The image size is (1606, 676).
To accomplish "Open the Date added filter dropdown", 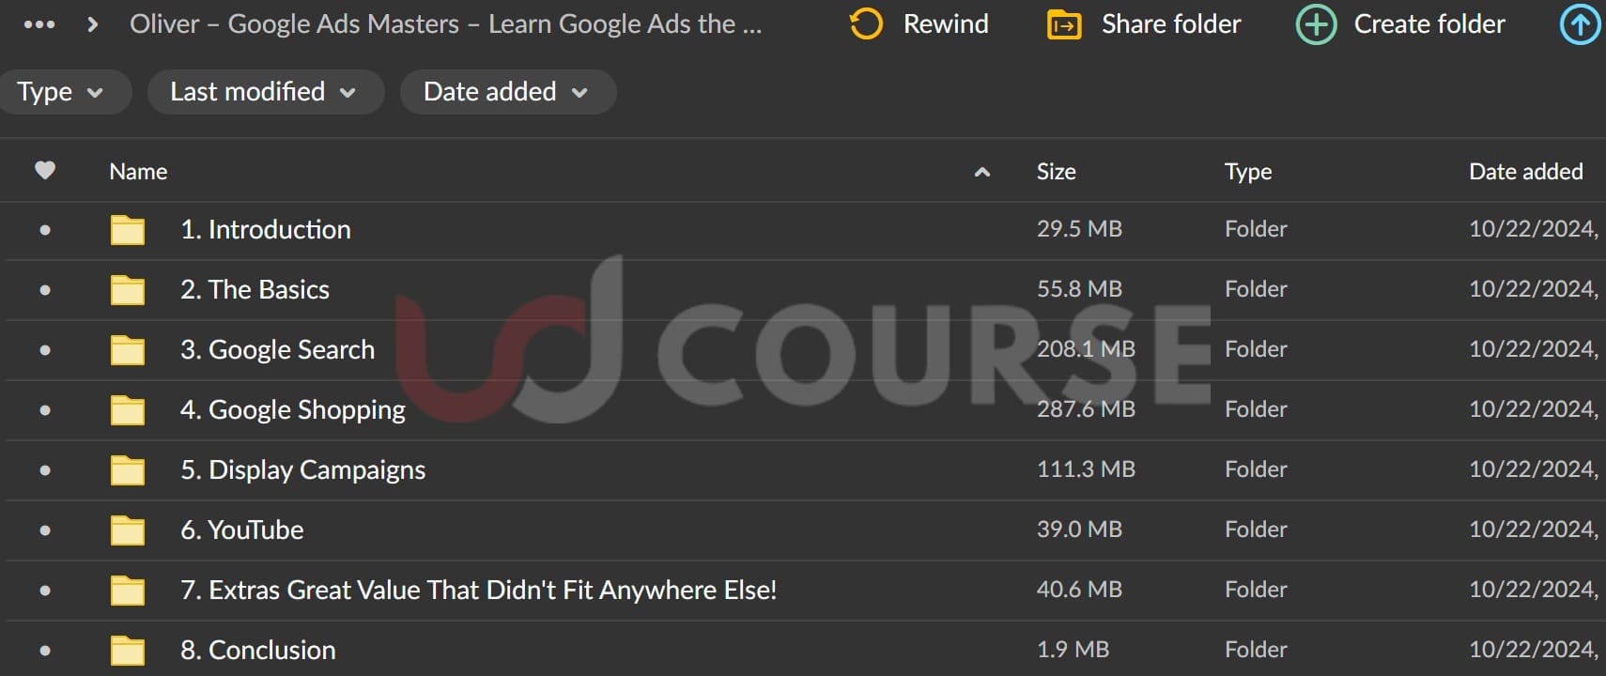I will pos(507,92).
